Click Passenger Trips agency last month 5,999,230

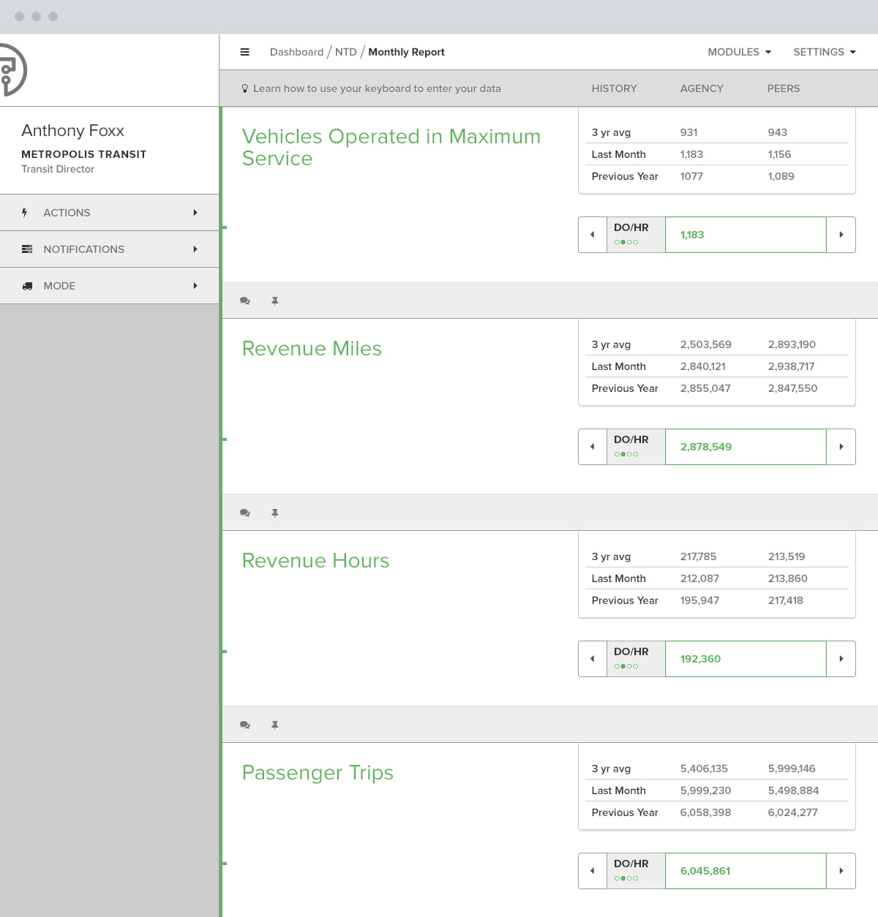pos(705,790)
